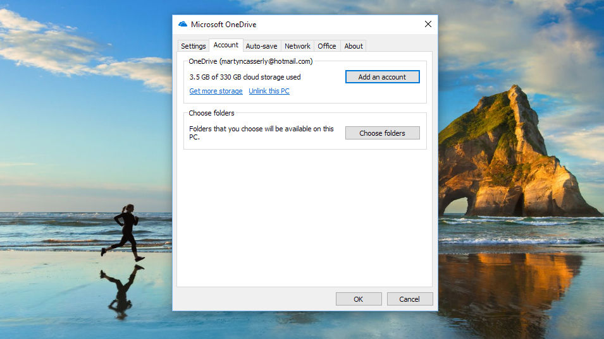
Task: Open the About tab
Action: click(354, 46)
